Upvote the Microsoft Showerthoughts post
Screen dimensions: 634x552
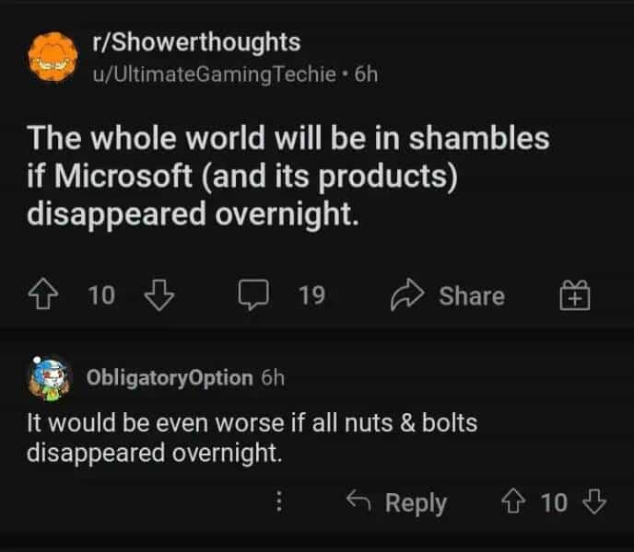[x=41, y=296]
